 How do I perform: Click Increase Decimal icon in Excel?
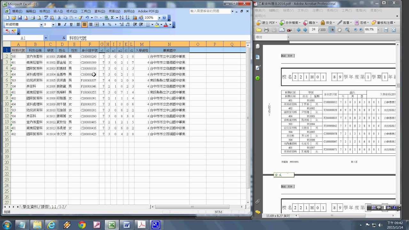[121, 24]
